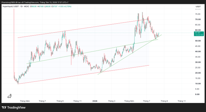The height and width of the screenshot is (112, 206).
Task: Click the 50.00 price axis label
Action: coord(198,41)
